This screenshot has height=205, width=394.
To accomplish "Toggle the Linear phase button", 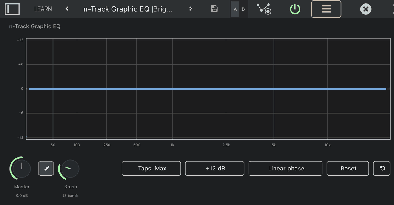I will tap(285, 169).
